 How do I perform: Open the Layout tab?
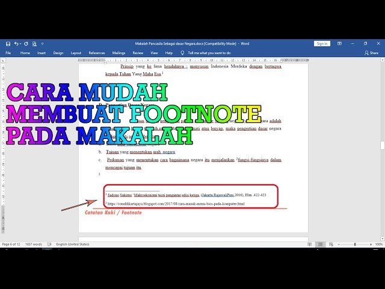(x=76, y=53)
